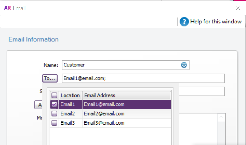Screen dimensions: 246x145
Task: Toggle the select-all checkbox in table header
Action: pyautogui.click(x=54, y=96)
